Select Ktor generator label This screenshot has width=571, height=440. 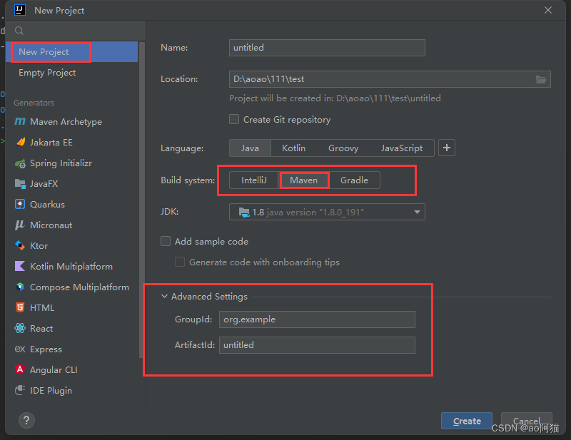39,245
